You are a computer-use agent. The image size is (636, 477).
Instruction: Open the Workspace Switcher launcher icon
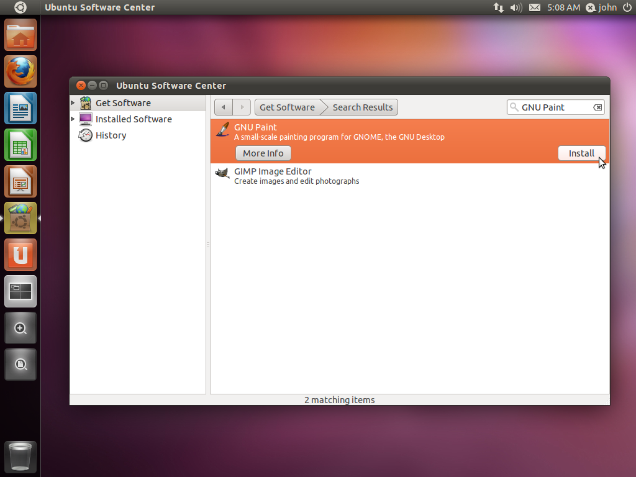pos(20,291)
